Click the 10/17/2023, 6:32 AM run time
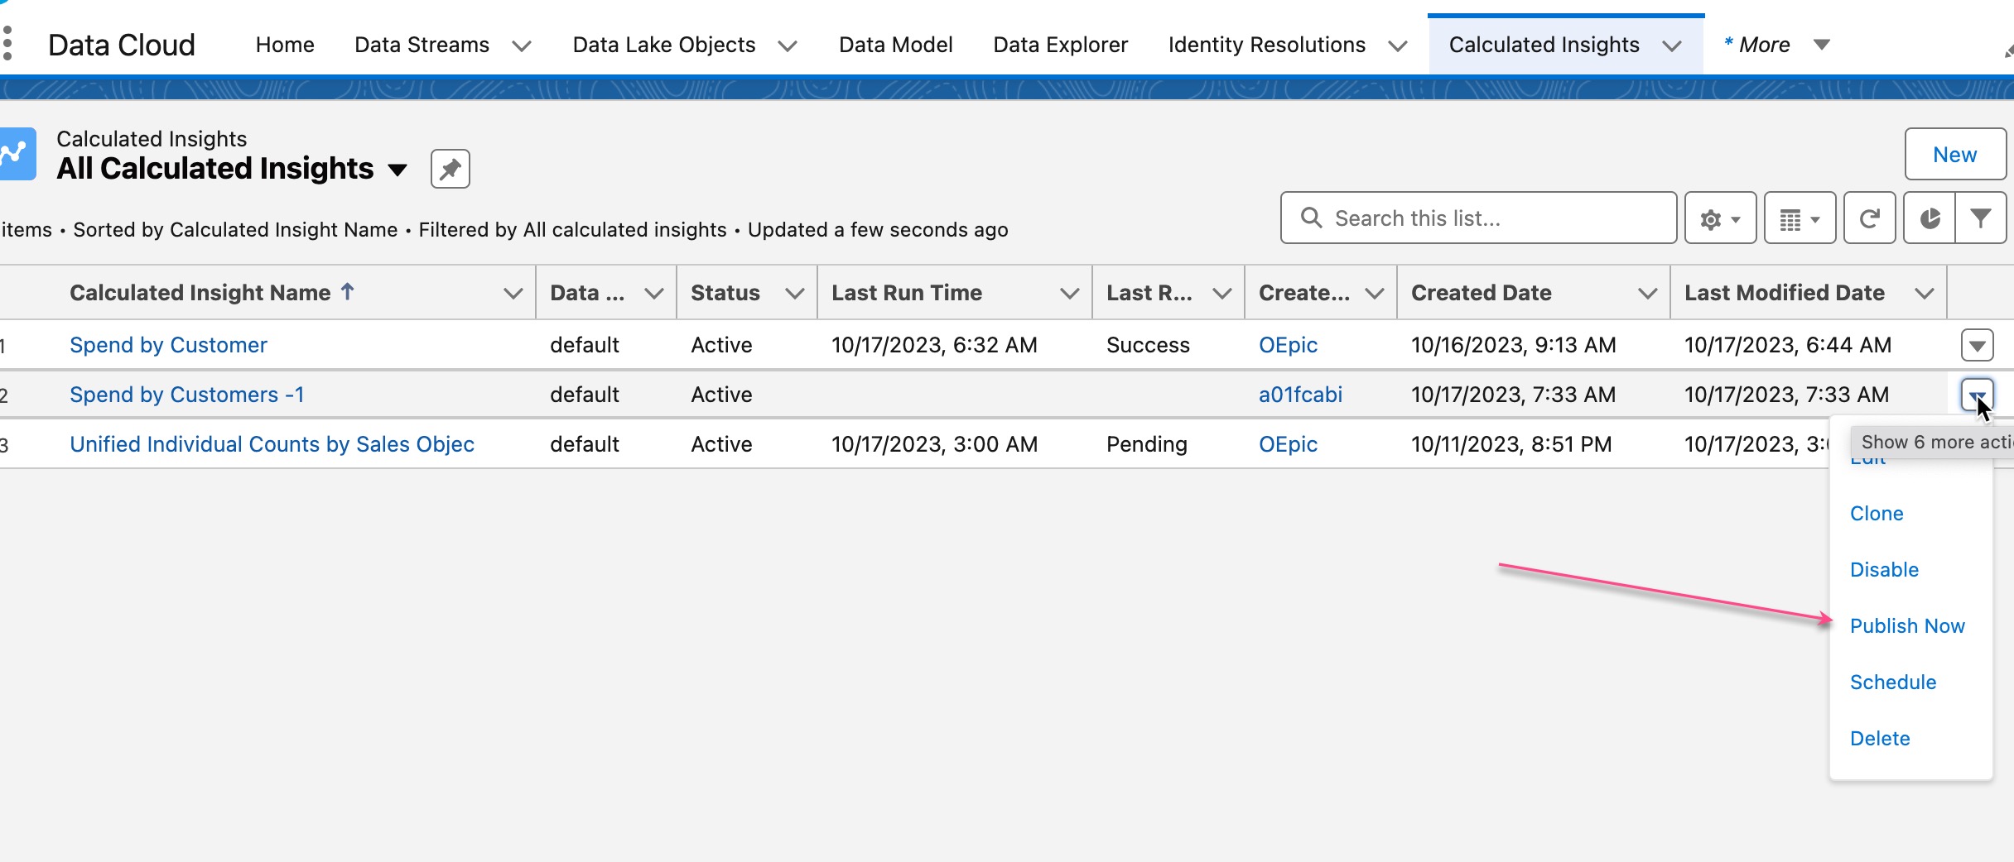2014x862 pixels. tap(934, 345)
